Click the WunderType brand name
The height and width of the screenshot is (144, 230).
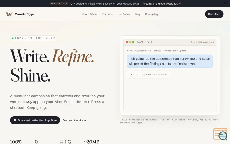(x=25, y=14)
